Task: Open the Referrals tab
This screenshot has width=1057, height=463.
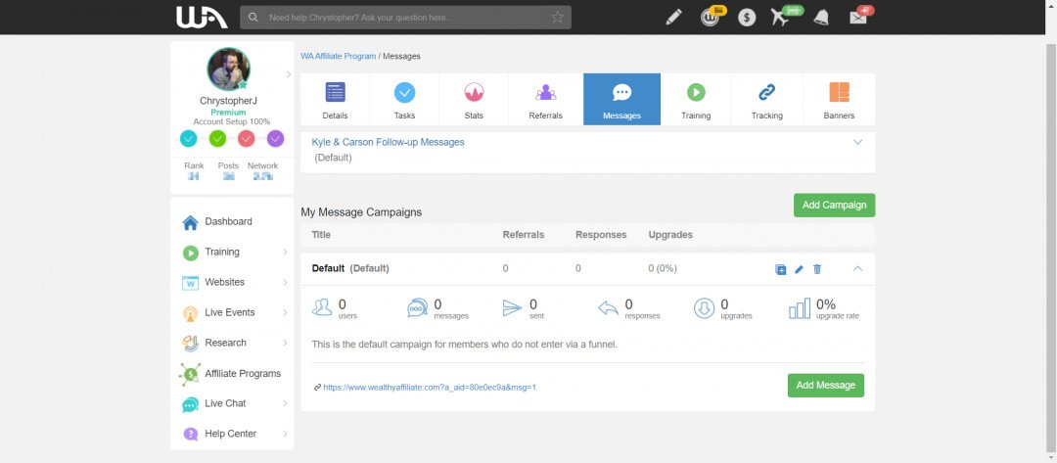Action: (x=545, y=99)
